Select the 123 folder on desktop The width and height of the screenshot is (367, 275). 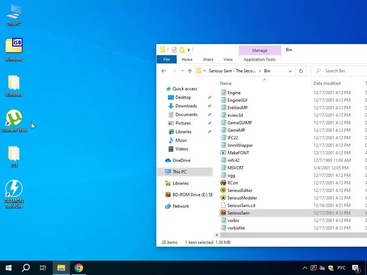pos(14,157)
